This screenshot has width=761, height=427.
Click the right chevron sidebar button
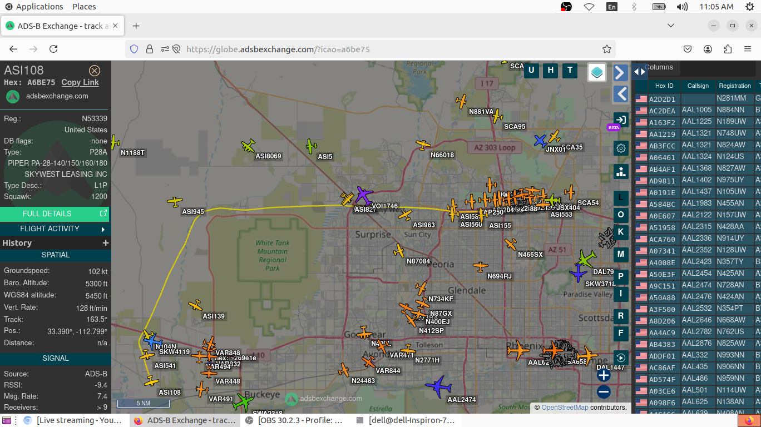(621, 73)
